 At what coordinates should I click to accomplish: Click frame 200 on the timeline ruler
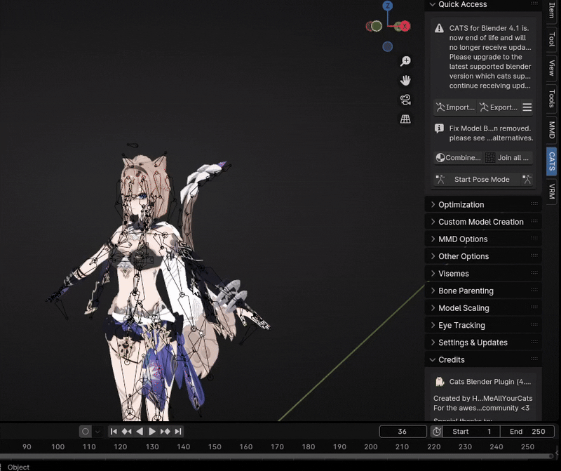[371, 446]
